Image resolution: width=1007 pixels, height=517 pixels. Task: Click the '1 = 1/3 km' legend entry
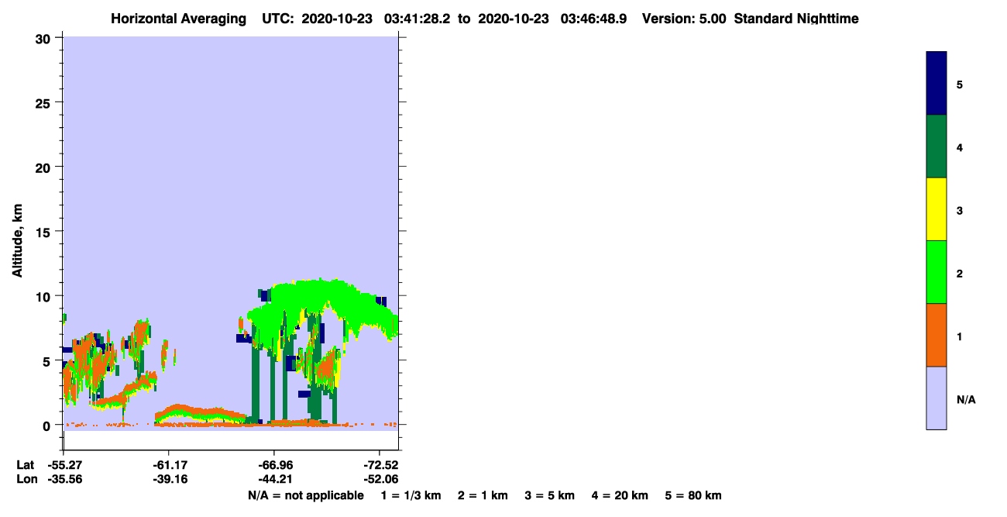pos(411,495)
